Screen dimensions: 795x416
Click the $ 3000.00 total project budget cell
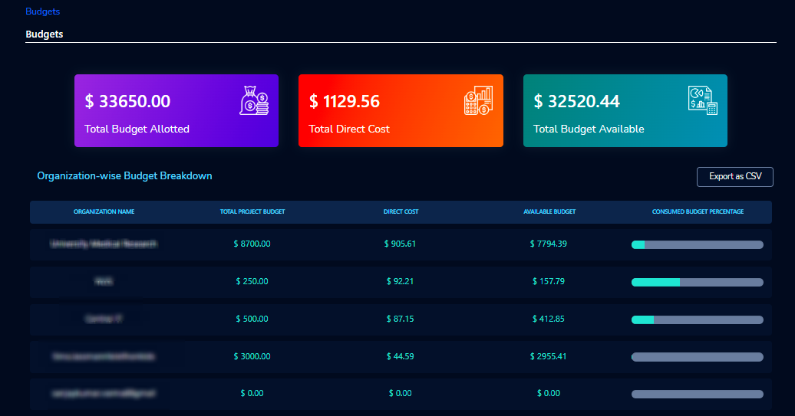[252, 356]
